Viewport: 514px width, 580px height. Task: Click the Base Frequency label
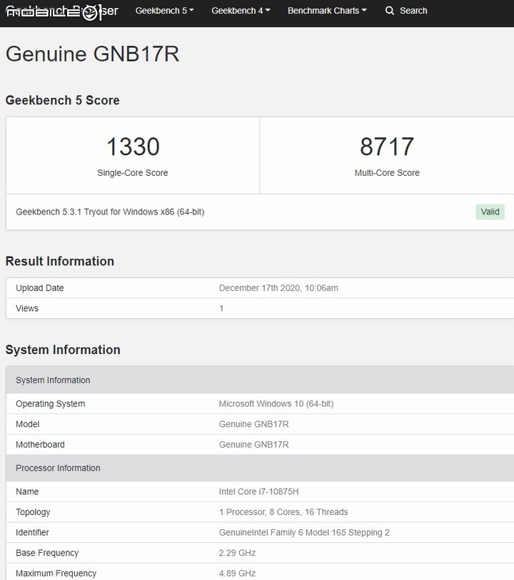(x=47, y=553)
